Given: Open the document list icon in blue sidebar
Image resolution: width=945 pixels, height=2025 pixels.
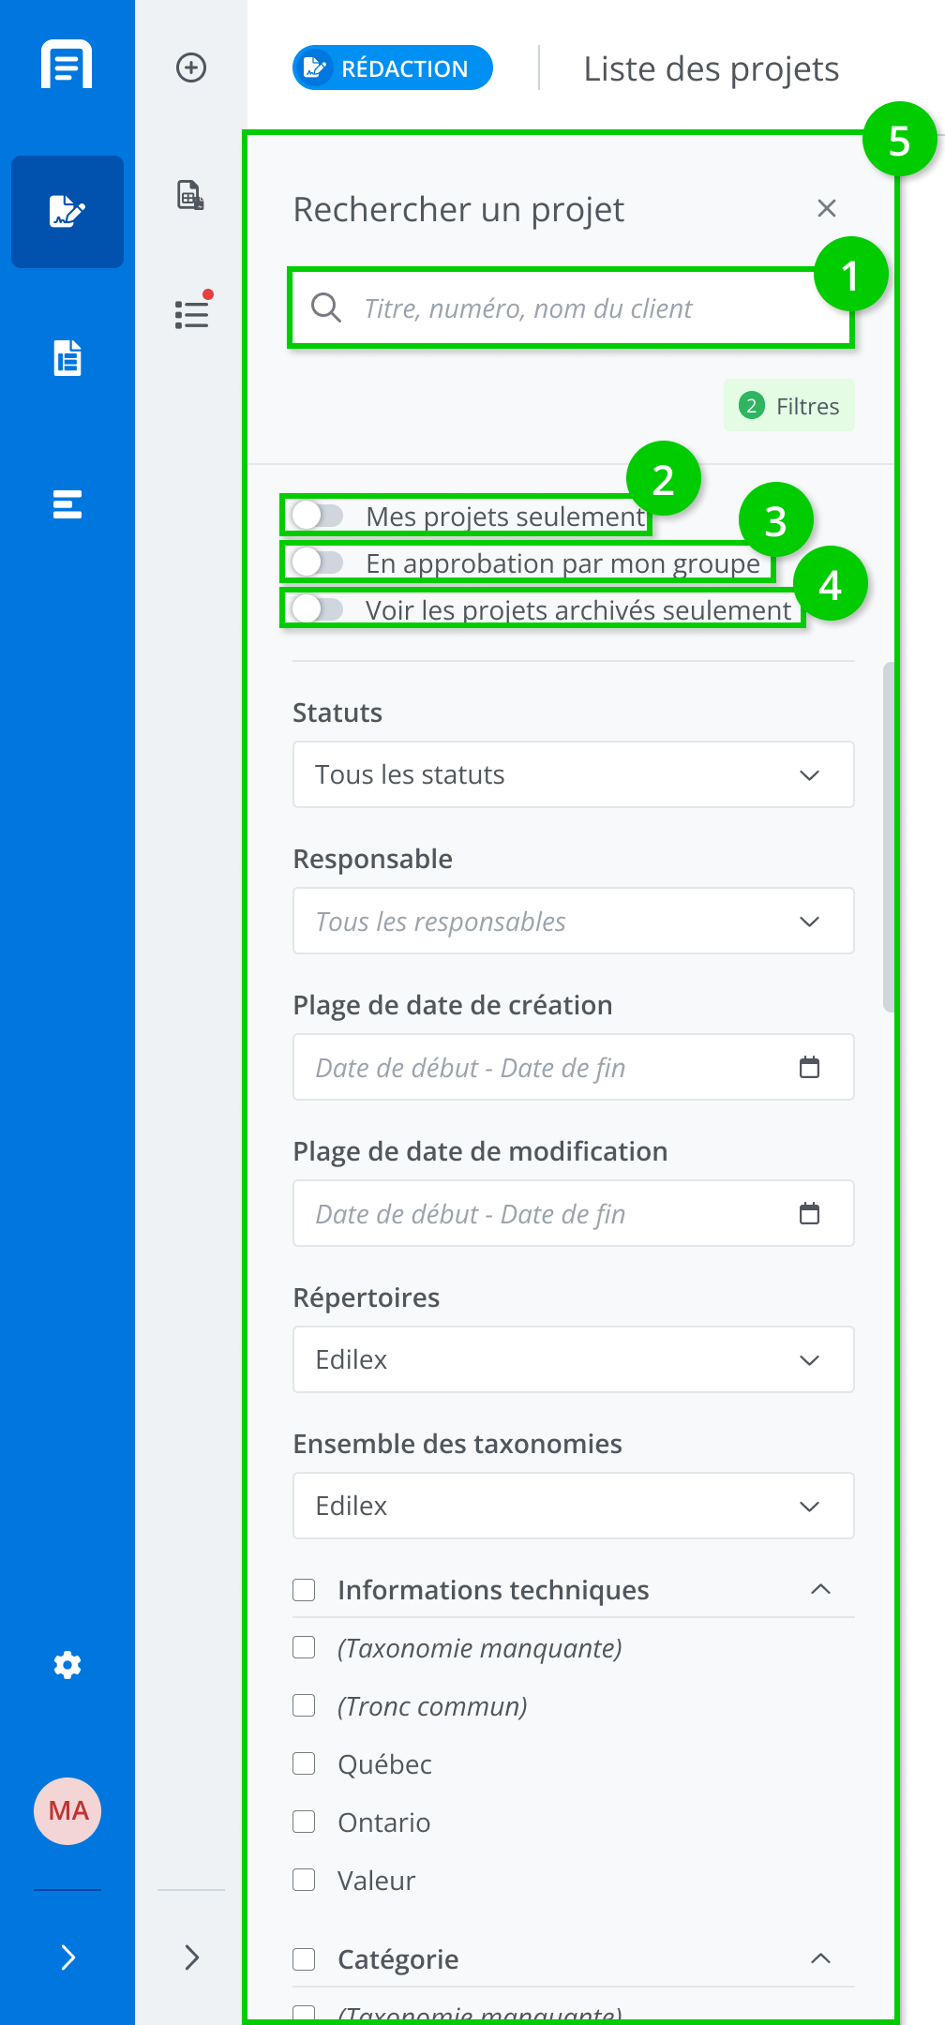Looking at the screenshot, I should 67,358.
